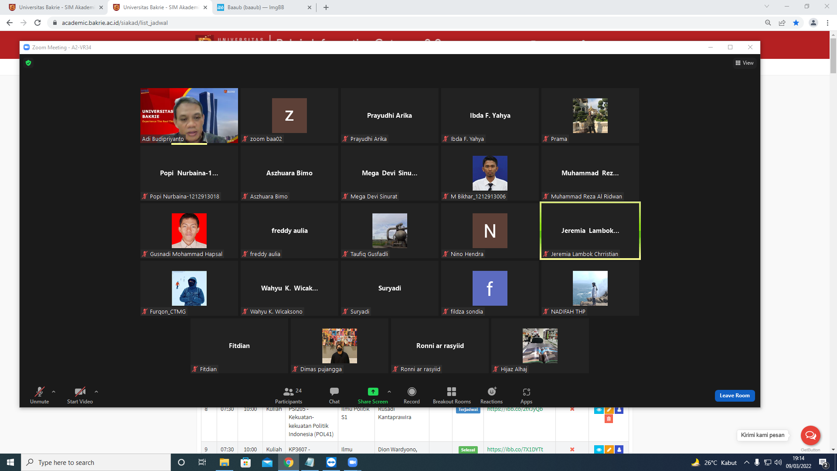Start recording with the Record button
Screen dimensions: 837x471
(x=412, y=395)
